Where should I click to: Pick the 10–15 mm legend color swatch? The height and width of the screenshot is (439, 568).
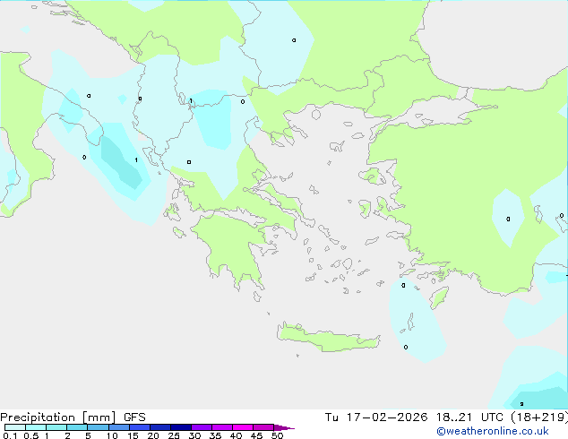click(x=118, y=427)
